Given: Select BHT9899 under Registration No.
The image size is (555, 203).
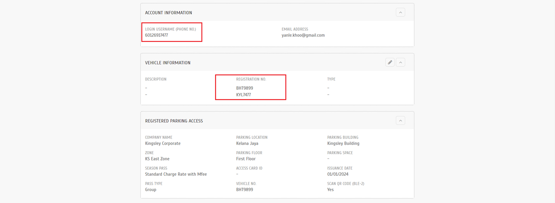Looking at the screenshot, I should tap(245, 88).
